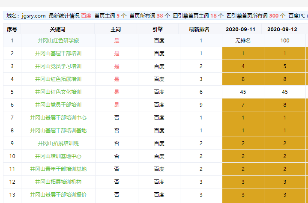Open keyword link 井冈山培训基地中心

click(x=58, y=156)
